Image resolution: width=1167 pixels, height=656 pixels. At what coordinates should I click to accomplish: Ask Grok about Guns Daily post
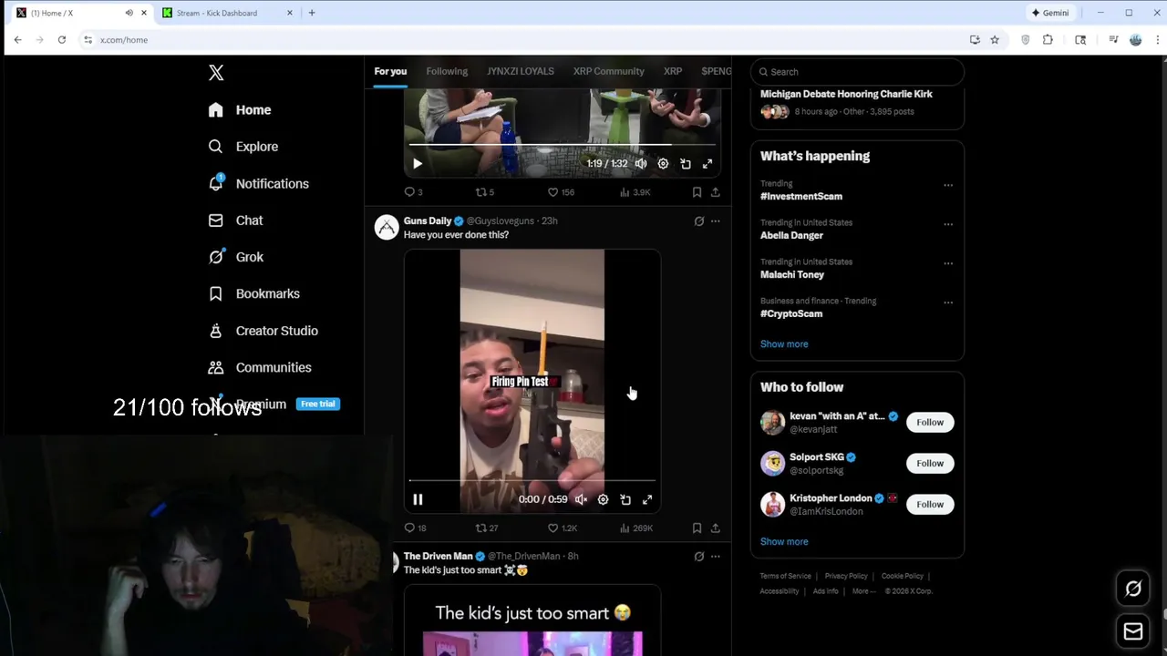699,221
